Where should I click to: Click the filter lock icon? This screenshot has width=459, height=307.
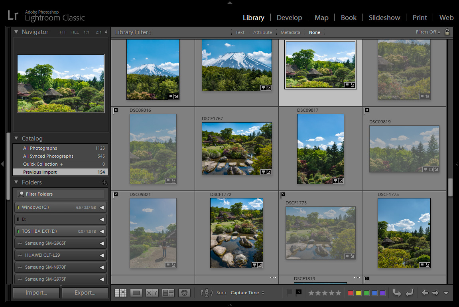click(447, 32)
